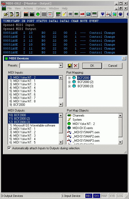Click the folder with pencil toolbar icon
This screenshot has width=129, height=199.
tap(6, 14)
